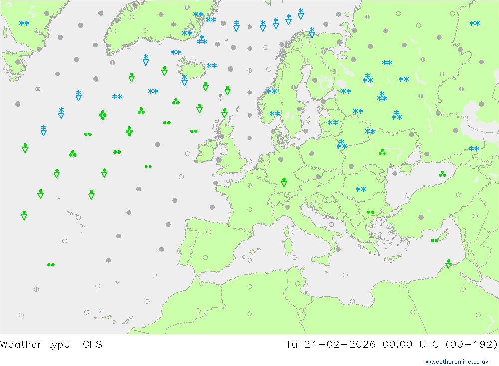Click blue snow symbol over southern Norway
The width and height of the screenshot is (499, 366).
275,114
